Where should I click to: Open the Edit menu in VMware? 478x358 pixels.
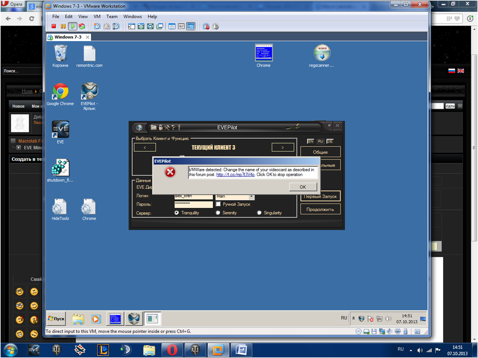tap(69, 17)
